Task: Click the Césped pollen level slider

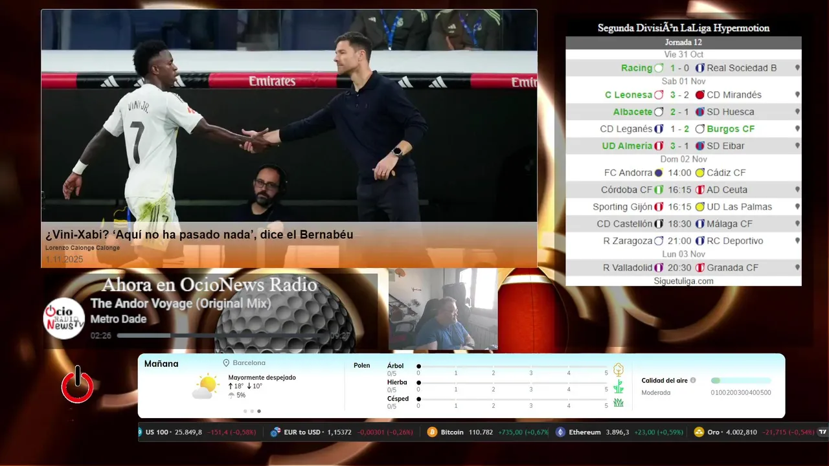Action: pyautogui.click(x=512, y=399)
